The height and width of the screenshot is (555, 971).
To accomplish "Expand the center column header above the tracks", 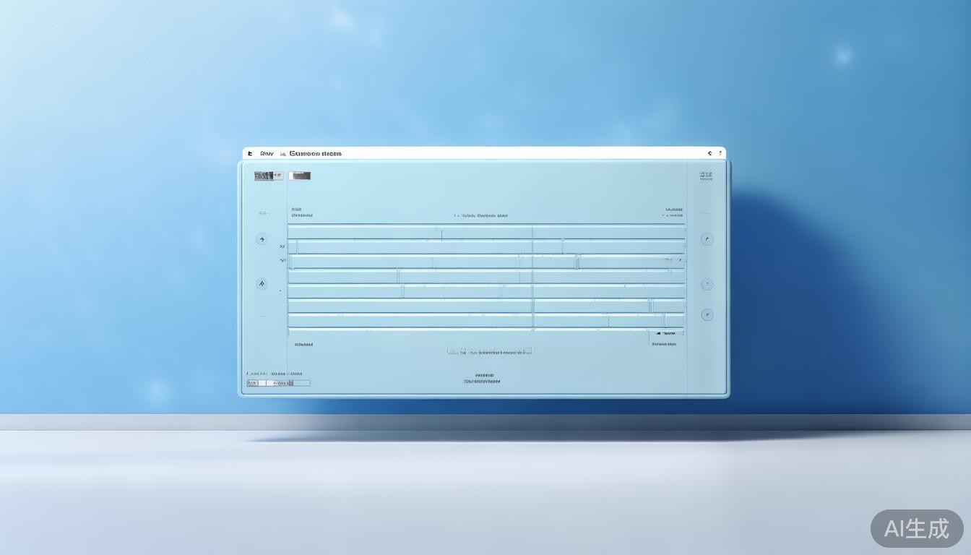I will (x=481, y=215).
